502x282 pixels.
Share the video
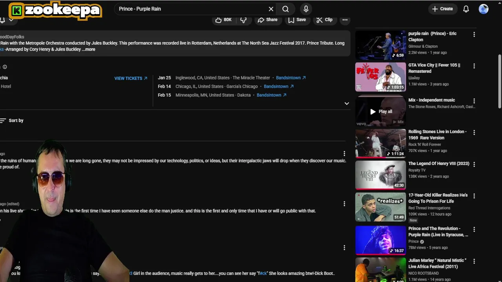tap(267, 20)
